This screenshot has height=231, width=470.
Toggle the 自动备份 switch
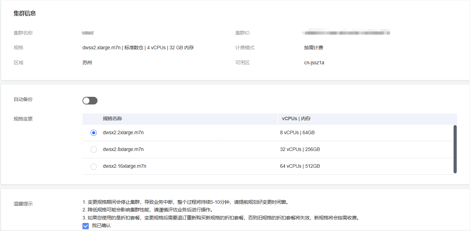90,101
